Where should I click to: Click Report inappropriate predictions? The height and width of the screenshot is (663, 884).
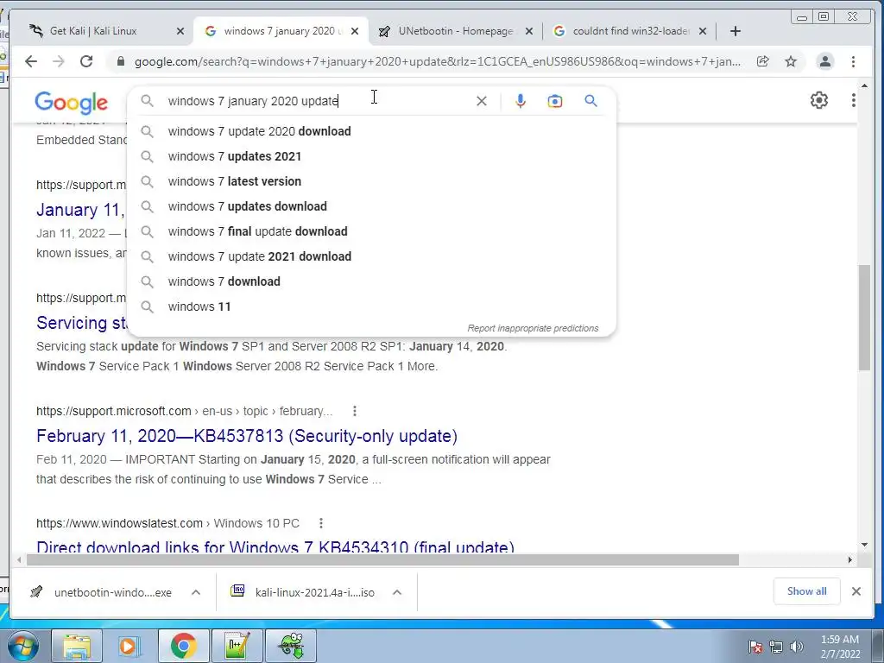click(533, 328)
